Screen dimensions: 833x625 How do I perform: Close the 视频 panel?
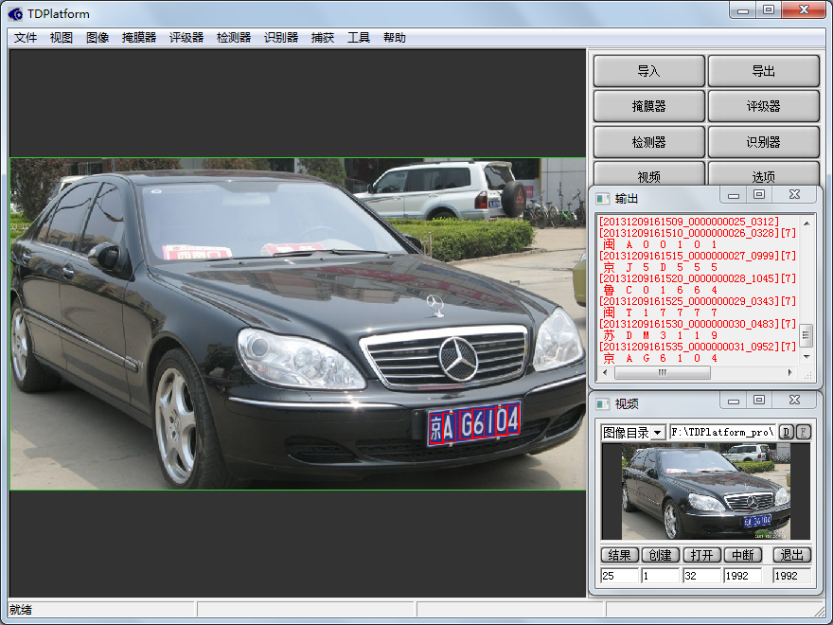point(794,400)
